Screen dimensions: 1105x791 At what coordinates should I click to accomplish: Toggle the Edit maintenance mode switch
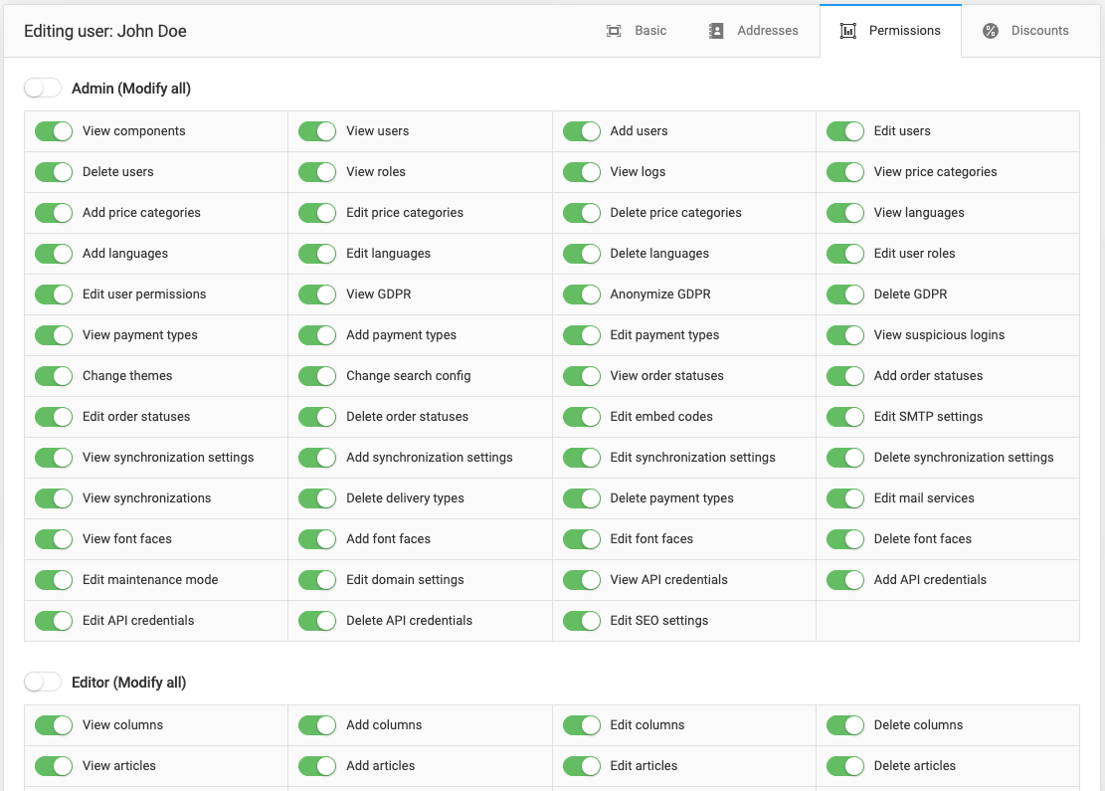[54, 580]
